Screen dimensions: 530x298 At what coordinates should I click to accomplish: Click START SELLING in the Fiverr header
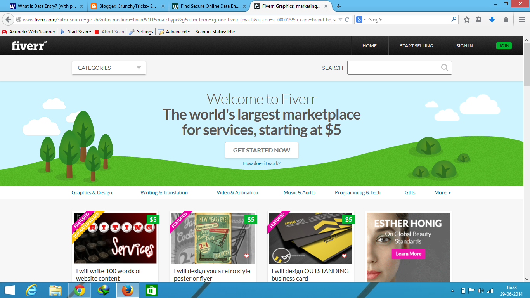416,46
